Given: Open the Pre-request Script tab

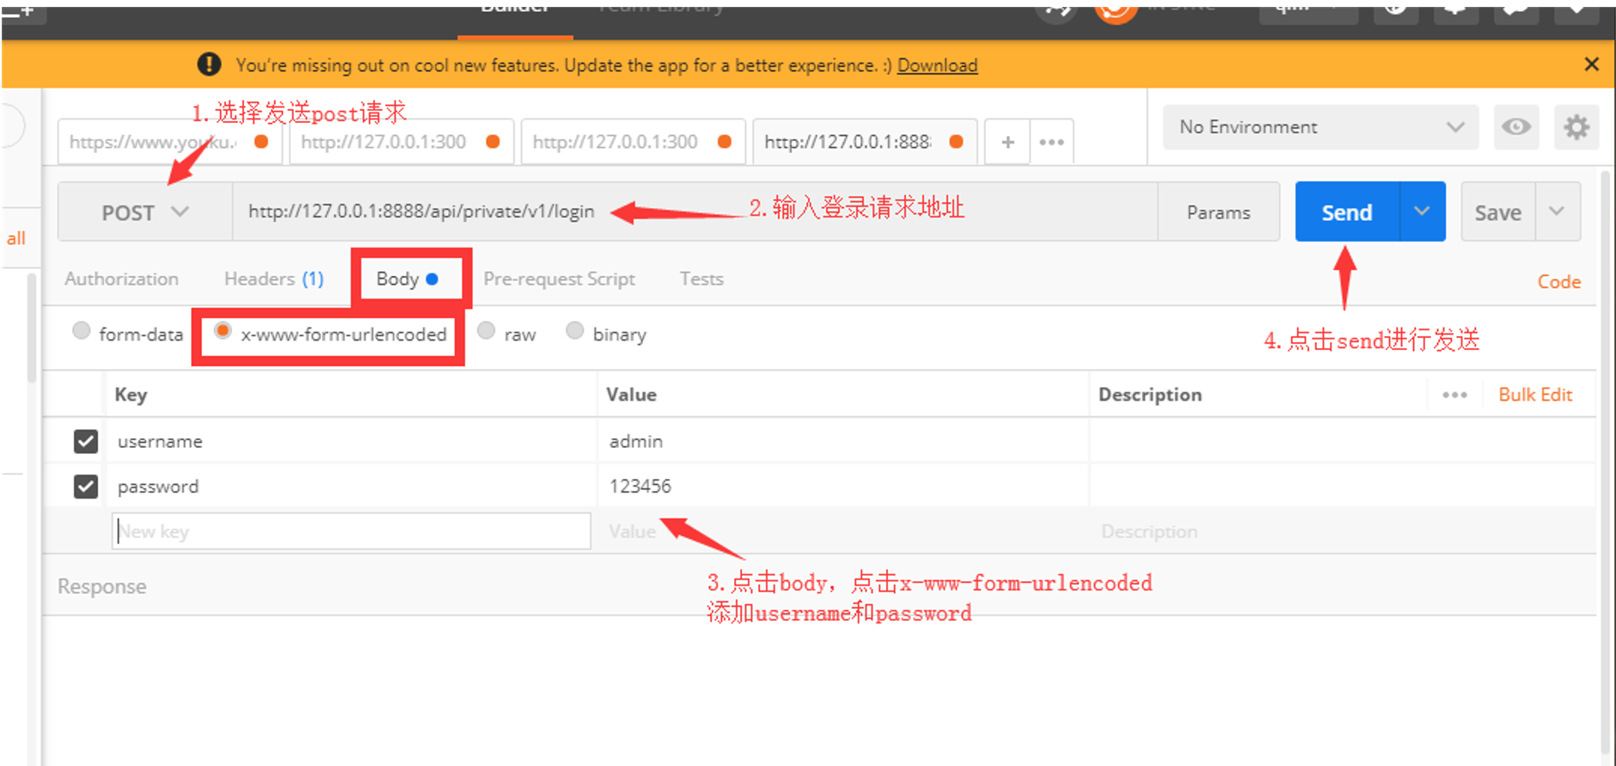Looking at the screenshot, I should (559, 279).
